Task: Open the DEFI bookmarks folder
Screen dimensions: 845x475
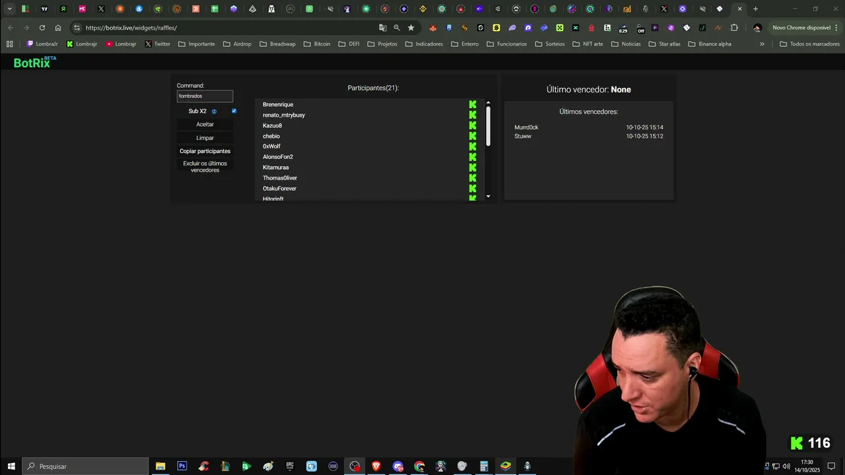Action: click(349, 44)
